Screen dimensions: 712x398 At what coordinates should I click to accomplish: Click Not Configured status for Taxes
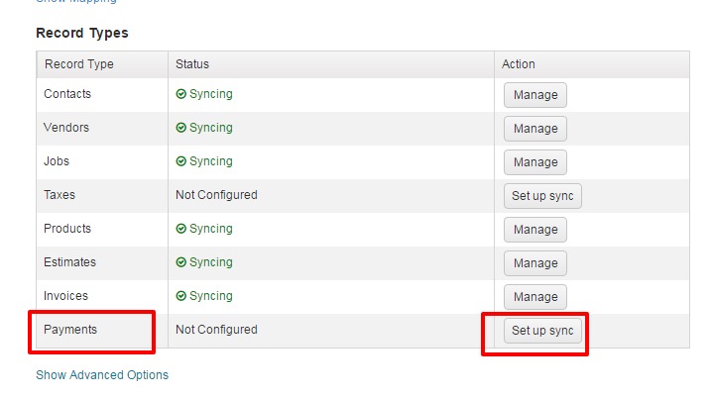[x=216, y=195]
